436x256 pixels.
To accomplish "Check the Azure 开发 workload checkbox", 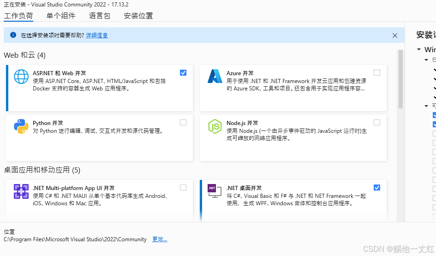I will tap(377, 72).
